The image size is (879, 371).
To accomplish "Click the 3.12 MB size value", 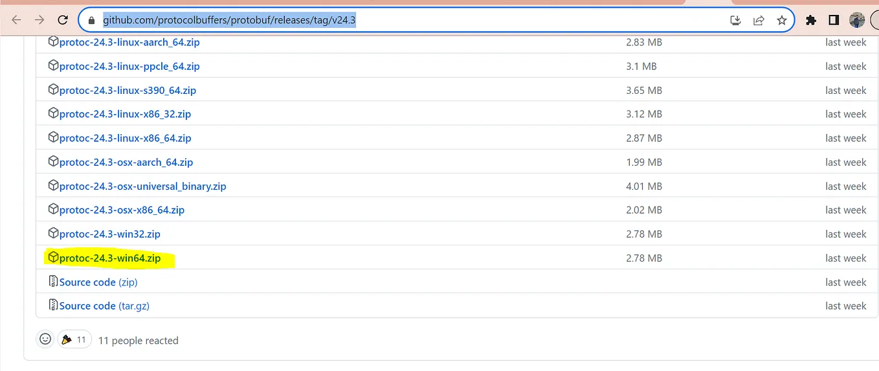I will pyautogui.click(x=644, y=114).
